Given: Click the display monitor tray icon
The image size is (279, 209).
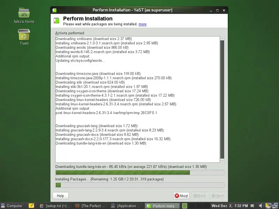Looking at the screenshot, I should [x=268, y=206].
